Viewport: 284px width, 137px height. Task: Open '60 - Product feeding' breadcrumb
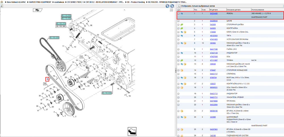pyautogui.click(x=136, y=2)
